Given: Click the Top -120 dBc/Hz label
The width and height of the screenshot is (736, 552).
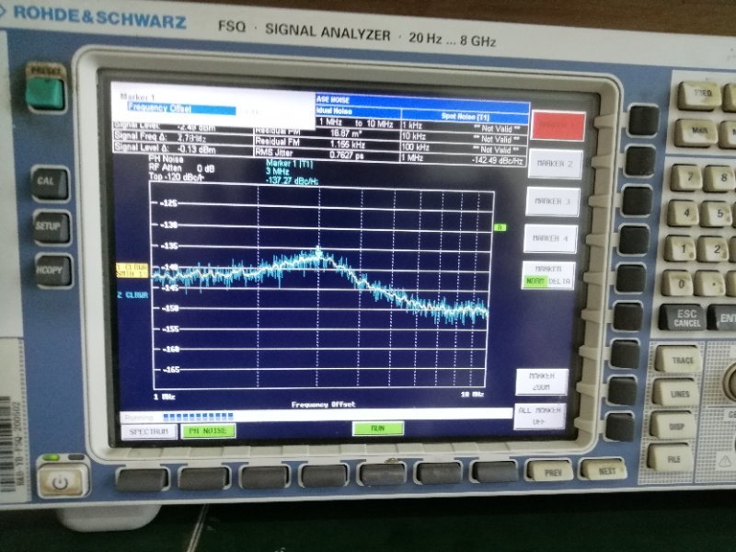Looking at the screenshot, I should (177, 177).
